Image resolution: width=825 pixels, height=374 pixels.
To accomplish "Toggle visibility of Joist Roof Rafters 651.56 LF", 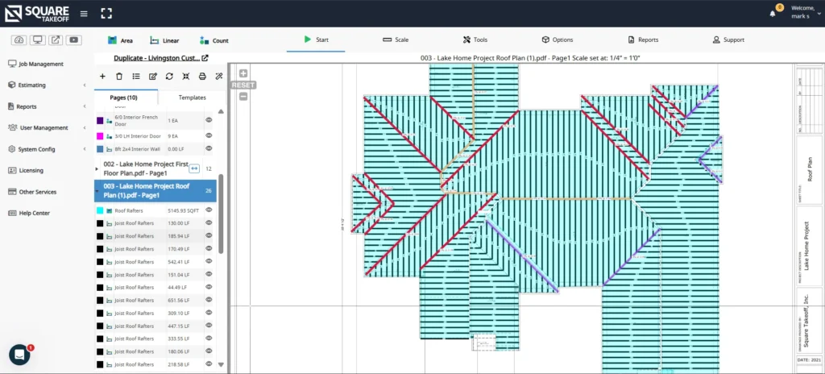I will 209,301.
